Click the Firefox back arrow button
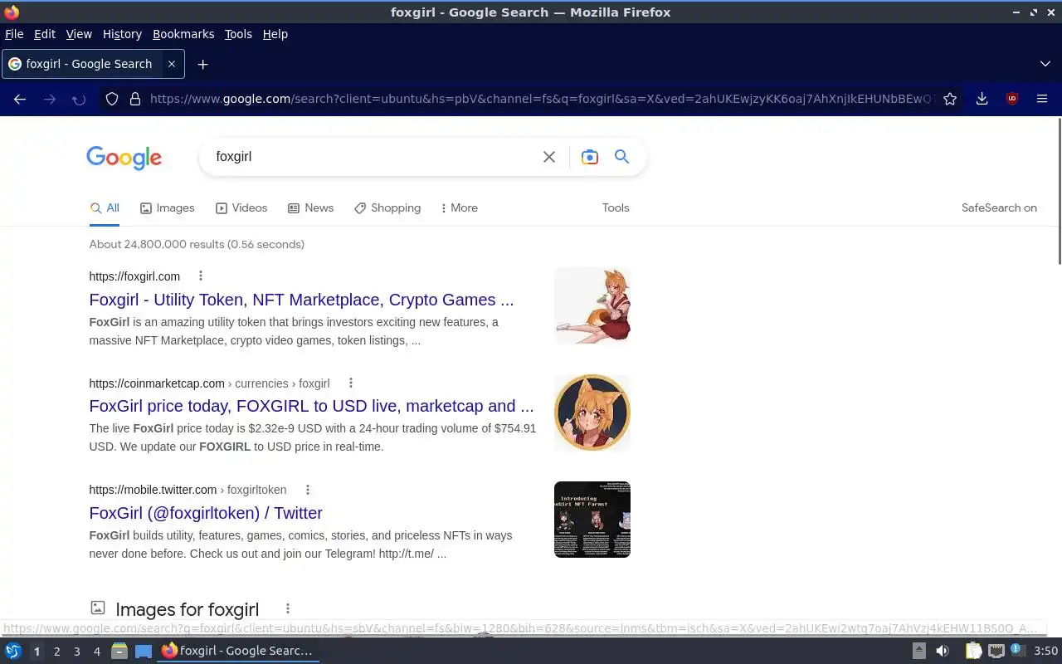1062x664 pixels. 20,99
